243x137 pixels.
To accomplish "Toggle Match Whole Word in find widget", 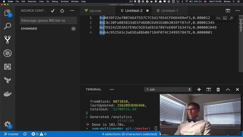I will pyautogui.click(x=225, y=18).
